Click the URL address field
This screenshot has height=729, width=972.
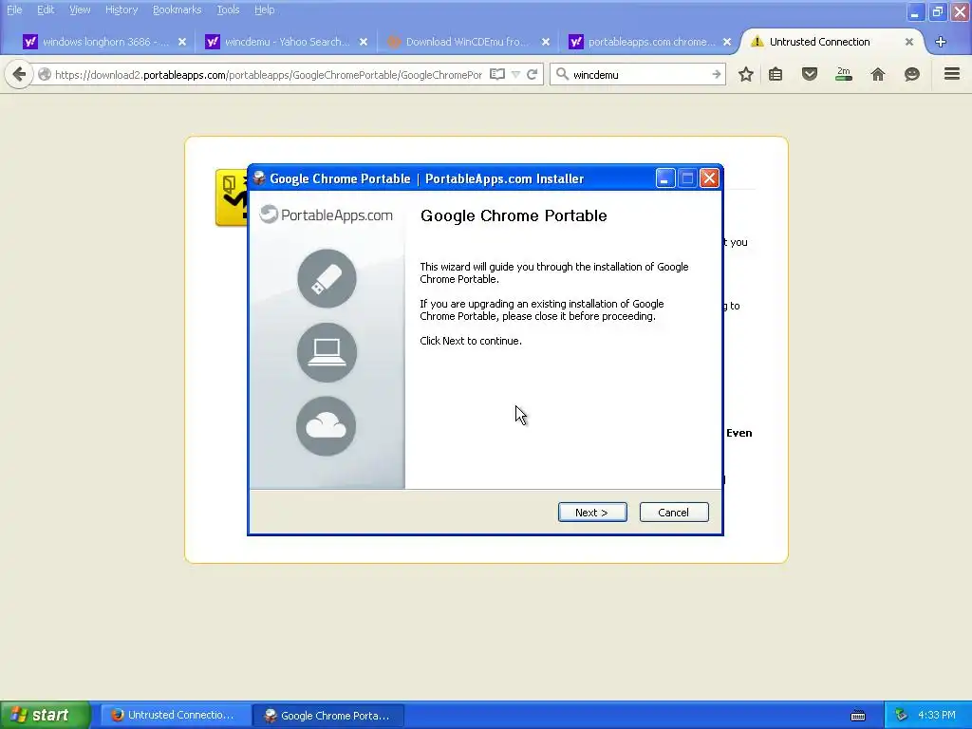point(269,74)
